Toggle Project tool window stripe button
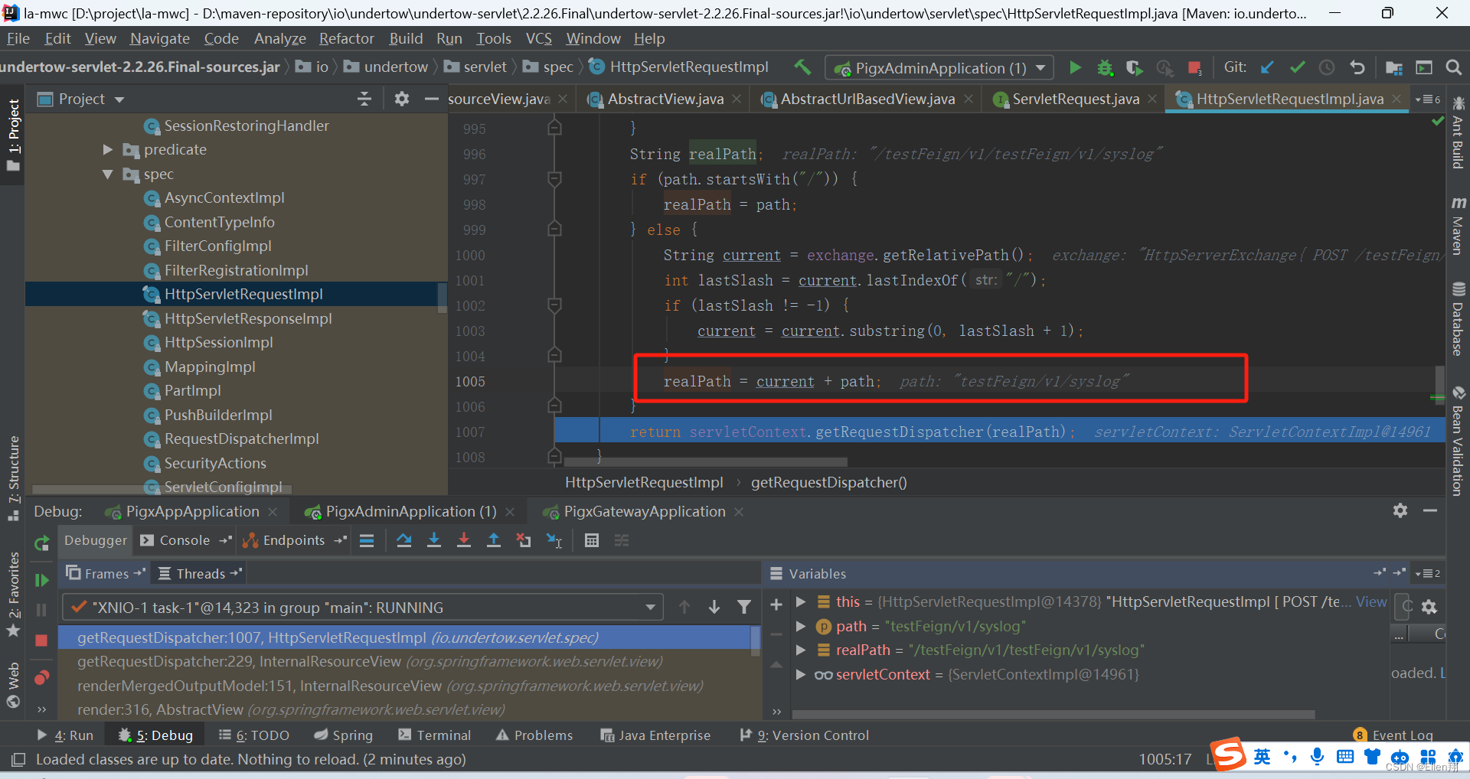Viewport: 1470px width, 779px height. (13, 135)
